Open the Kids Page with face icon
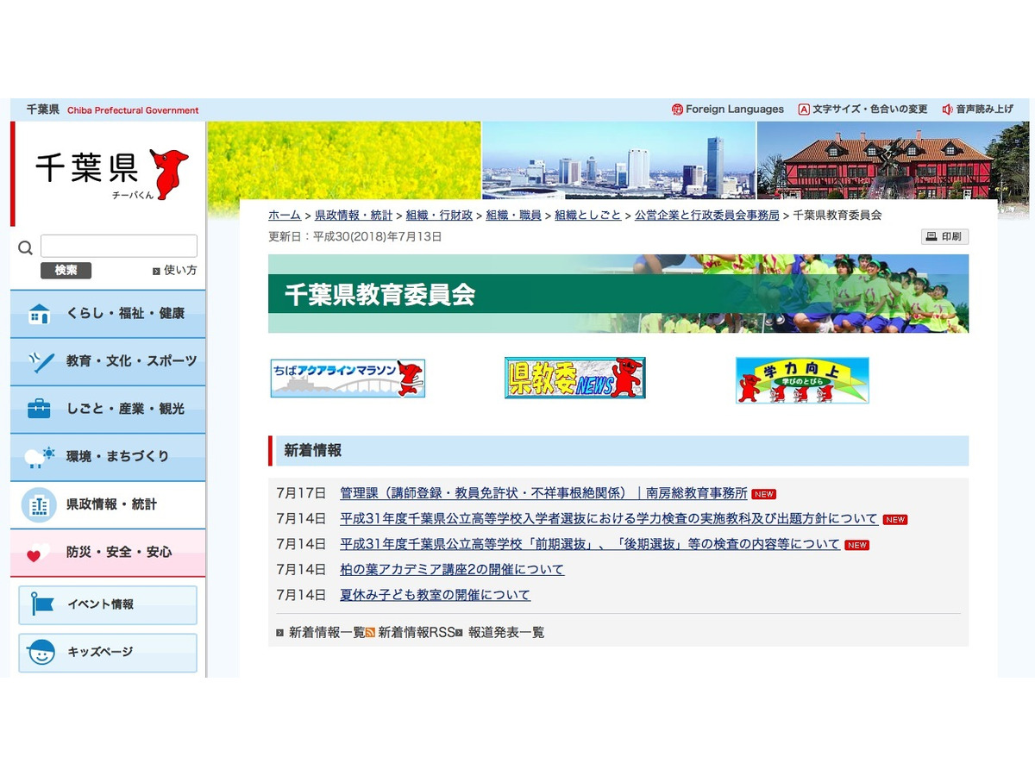This screenshot has height=776, width=1035. pyautogui.click(x=108, y=653)
